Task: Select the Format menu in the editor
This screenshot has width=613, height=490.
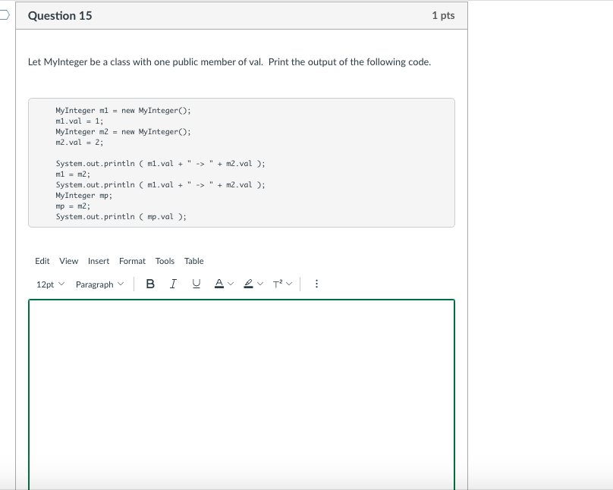Action: [132, 261]
